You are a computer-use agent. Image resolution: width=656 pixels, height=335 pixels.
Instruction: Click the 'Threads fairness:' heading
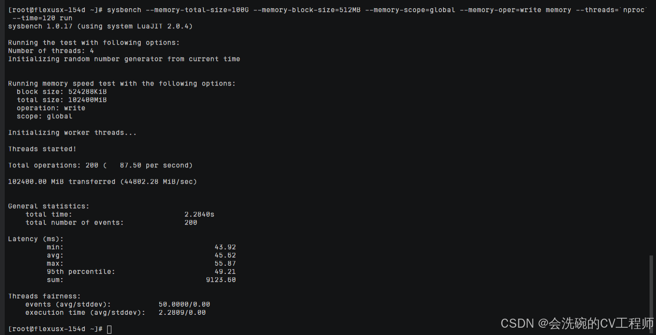44,296
